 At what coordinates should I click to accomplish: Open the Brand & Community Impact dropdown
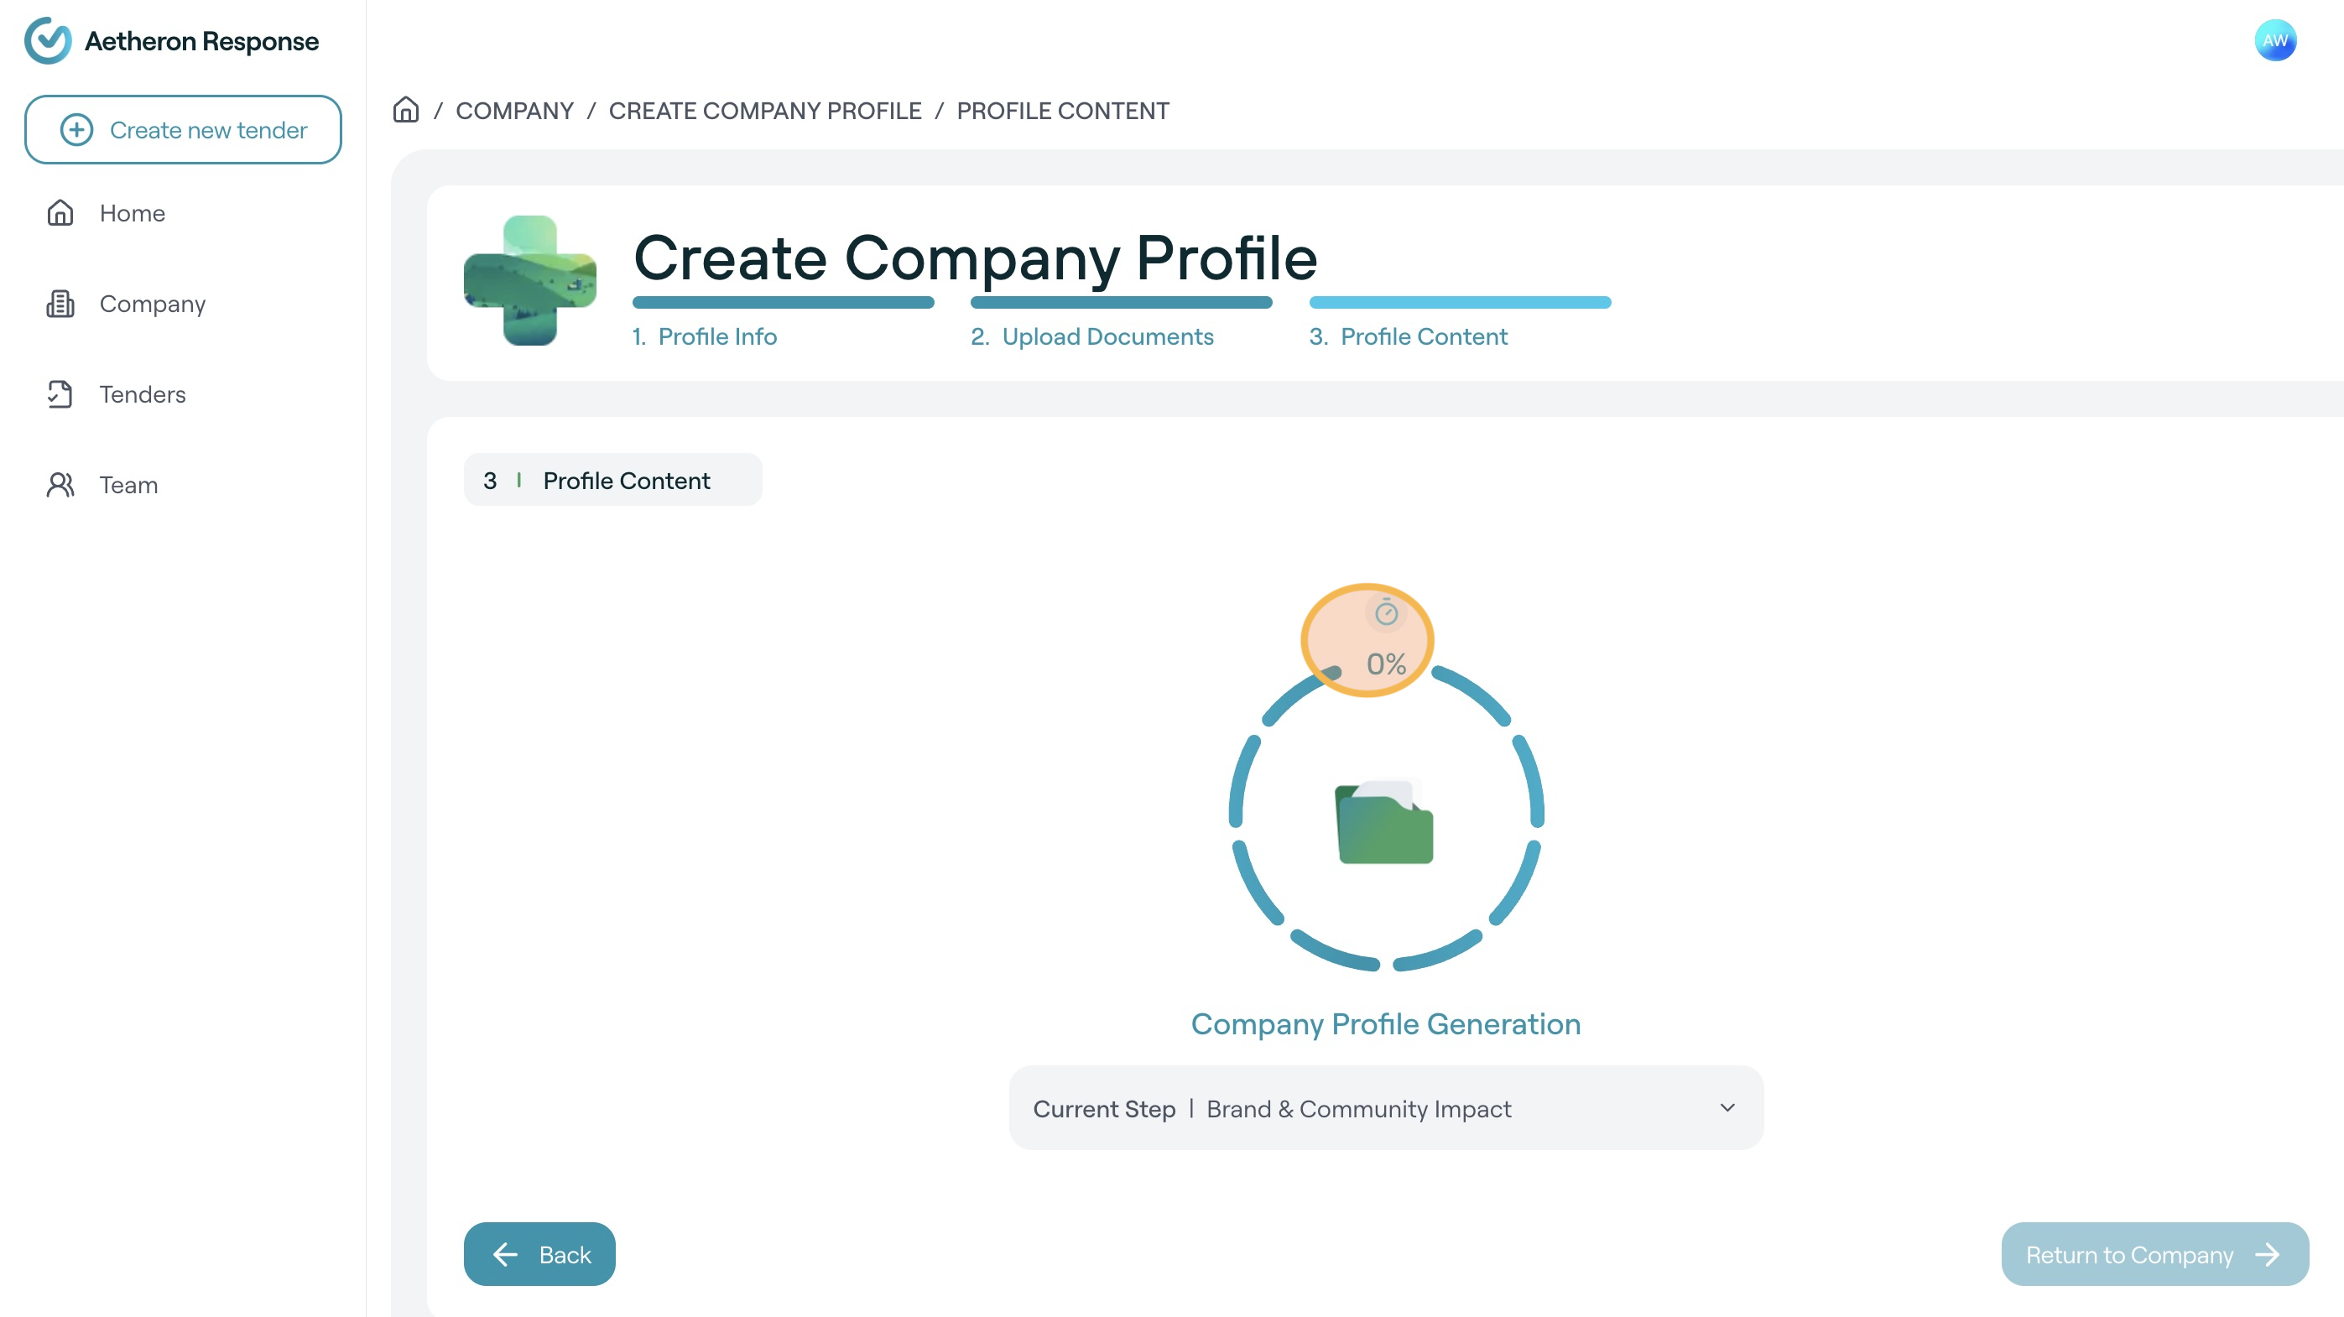[x=1357, y=1109]
